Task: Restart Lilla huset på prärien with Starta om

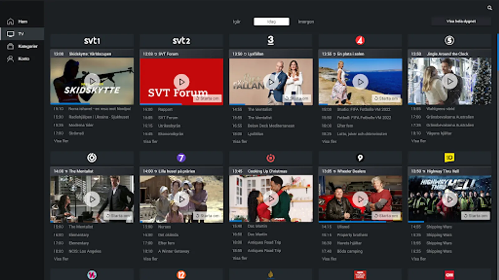Action: click(x=207, y=216)
